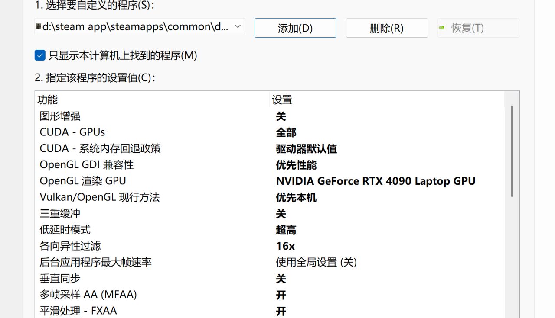This screenshot has height=318, width=555.
Task: Select the OpenGL 渲染 GPU row
Action: 270,181
